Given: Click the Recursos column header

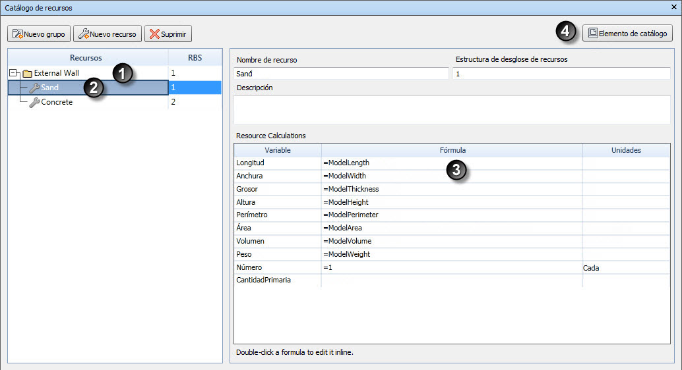Looking at the screenshot, I should coord(88,58).
